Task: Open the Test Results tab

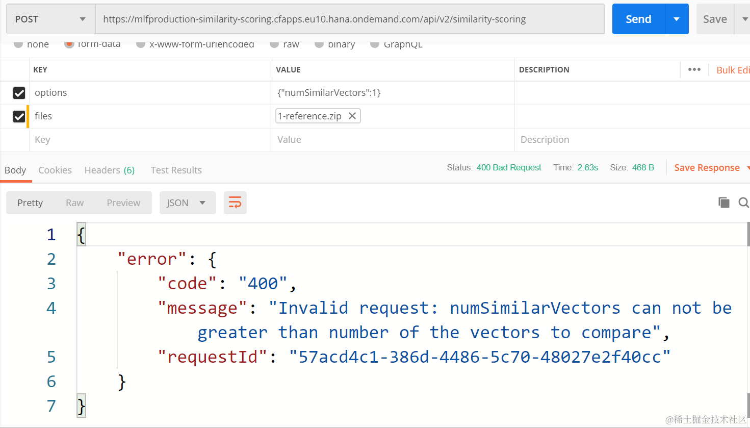Action: [176, 170]
